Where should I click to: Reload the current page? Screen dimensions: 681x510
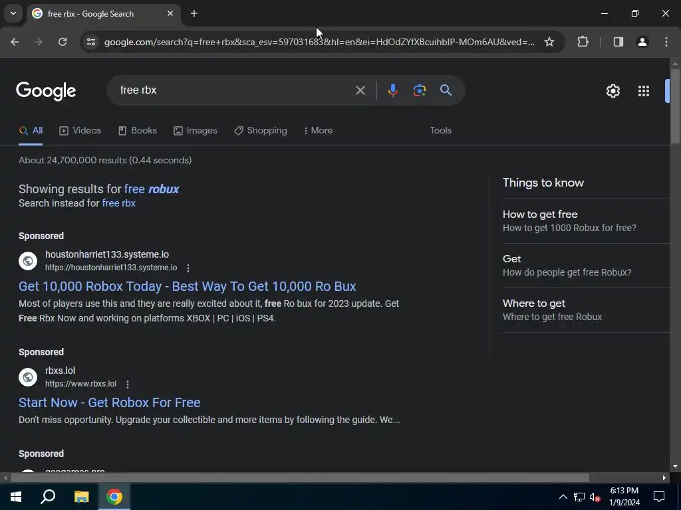tap(63, 42)
